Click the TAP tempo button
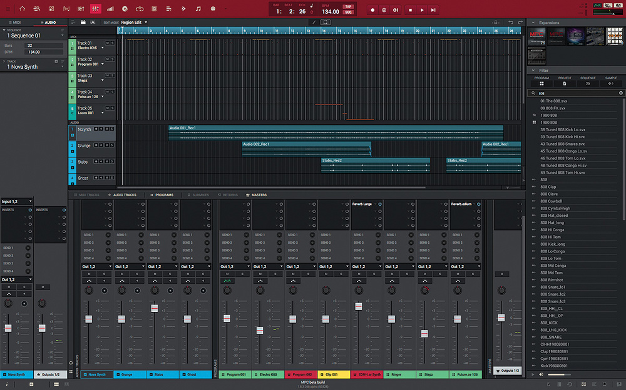 [348, 7]
